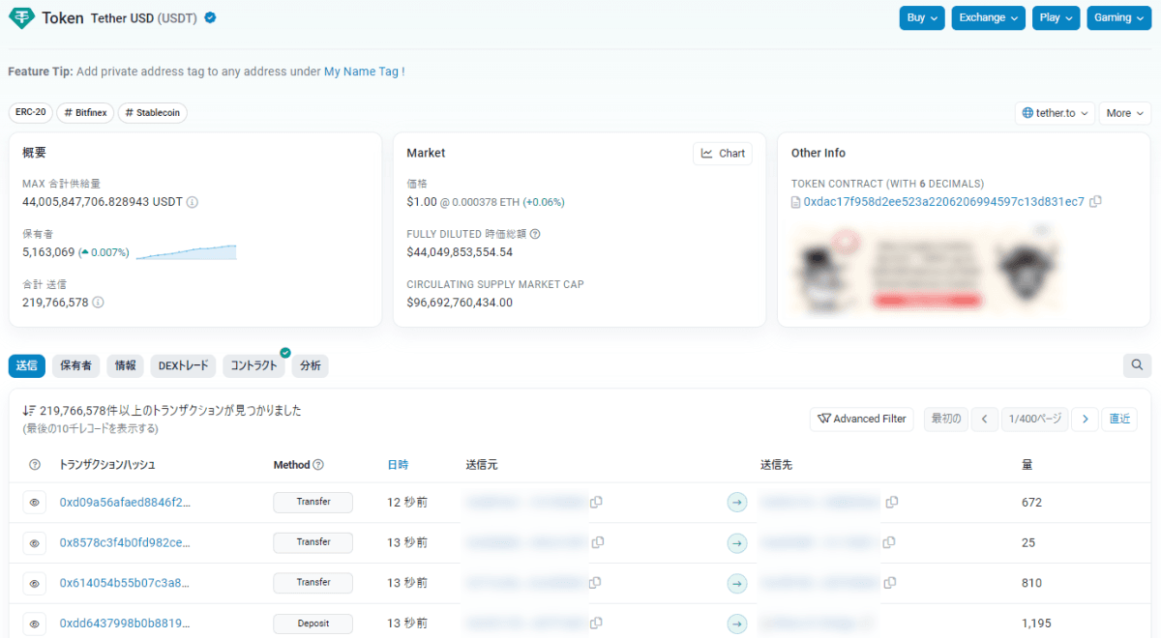Copy recipient address in the 672 amount row
Image resolution: width=1161 pixels, height=638 pixels.
(x=891, y=502)
